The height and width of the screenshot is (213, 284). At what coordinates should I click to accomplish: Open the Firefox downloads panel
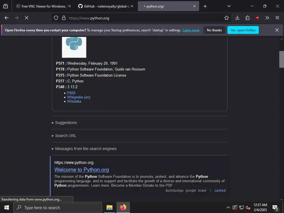pyautogui.click(x=237, y=18)
